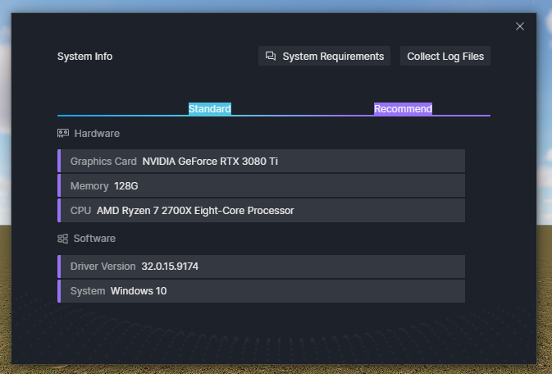Close the System Info dialog

pos(519,26)
